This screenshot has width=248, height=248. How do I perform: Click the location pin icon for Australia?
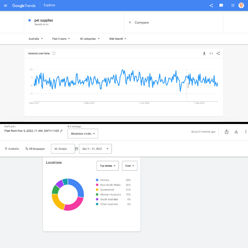[6, 149]
